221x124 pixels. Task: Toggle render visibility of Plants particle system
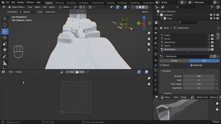coord(212,46)
